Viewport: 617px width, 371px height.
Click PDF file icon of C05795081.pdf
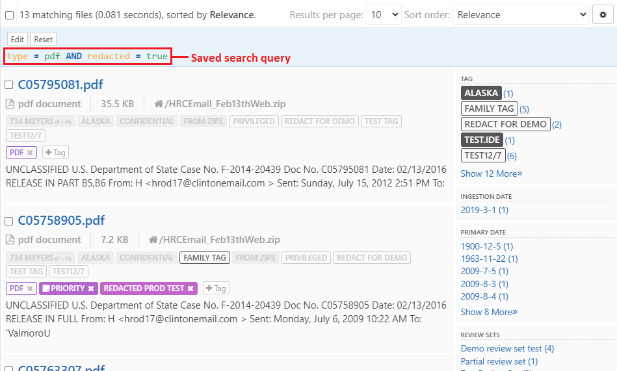click(10, 104)
